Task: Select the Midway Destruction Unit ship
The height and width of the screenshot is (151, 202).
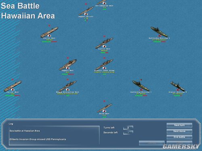Action: coord(68,86)
